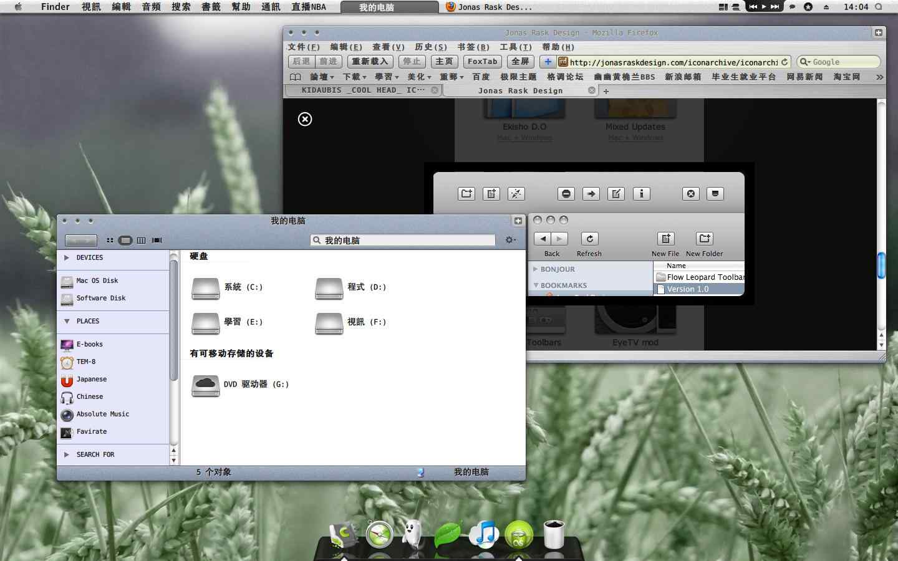Switch to the KIDAUBIS _COOL HEAD_ tab
Viewport: 898px width, 561px height.
coord(363,90)
